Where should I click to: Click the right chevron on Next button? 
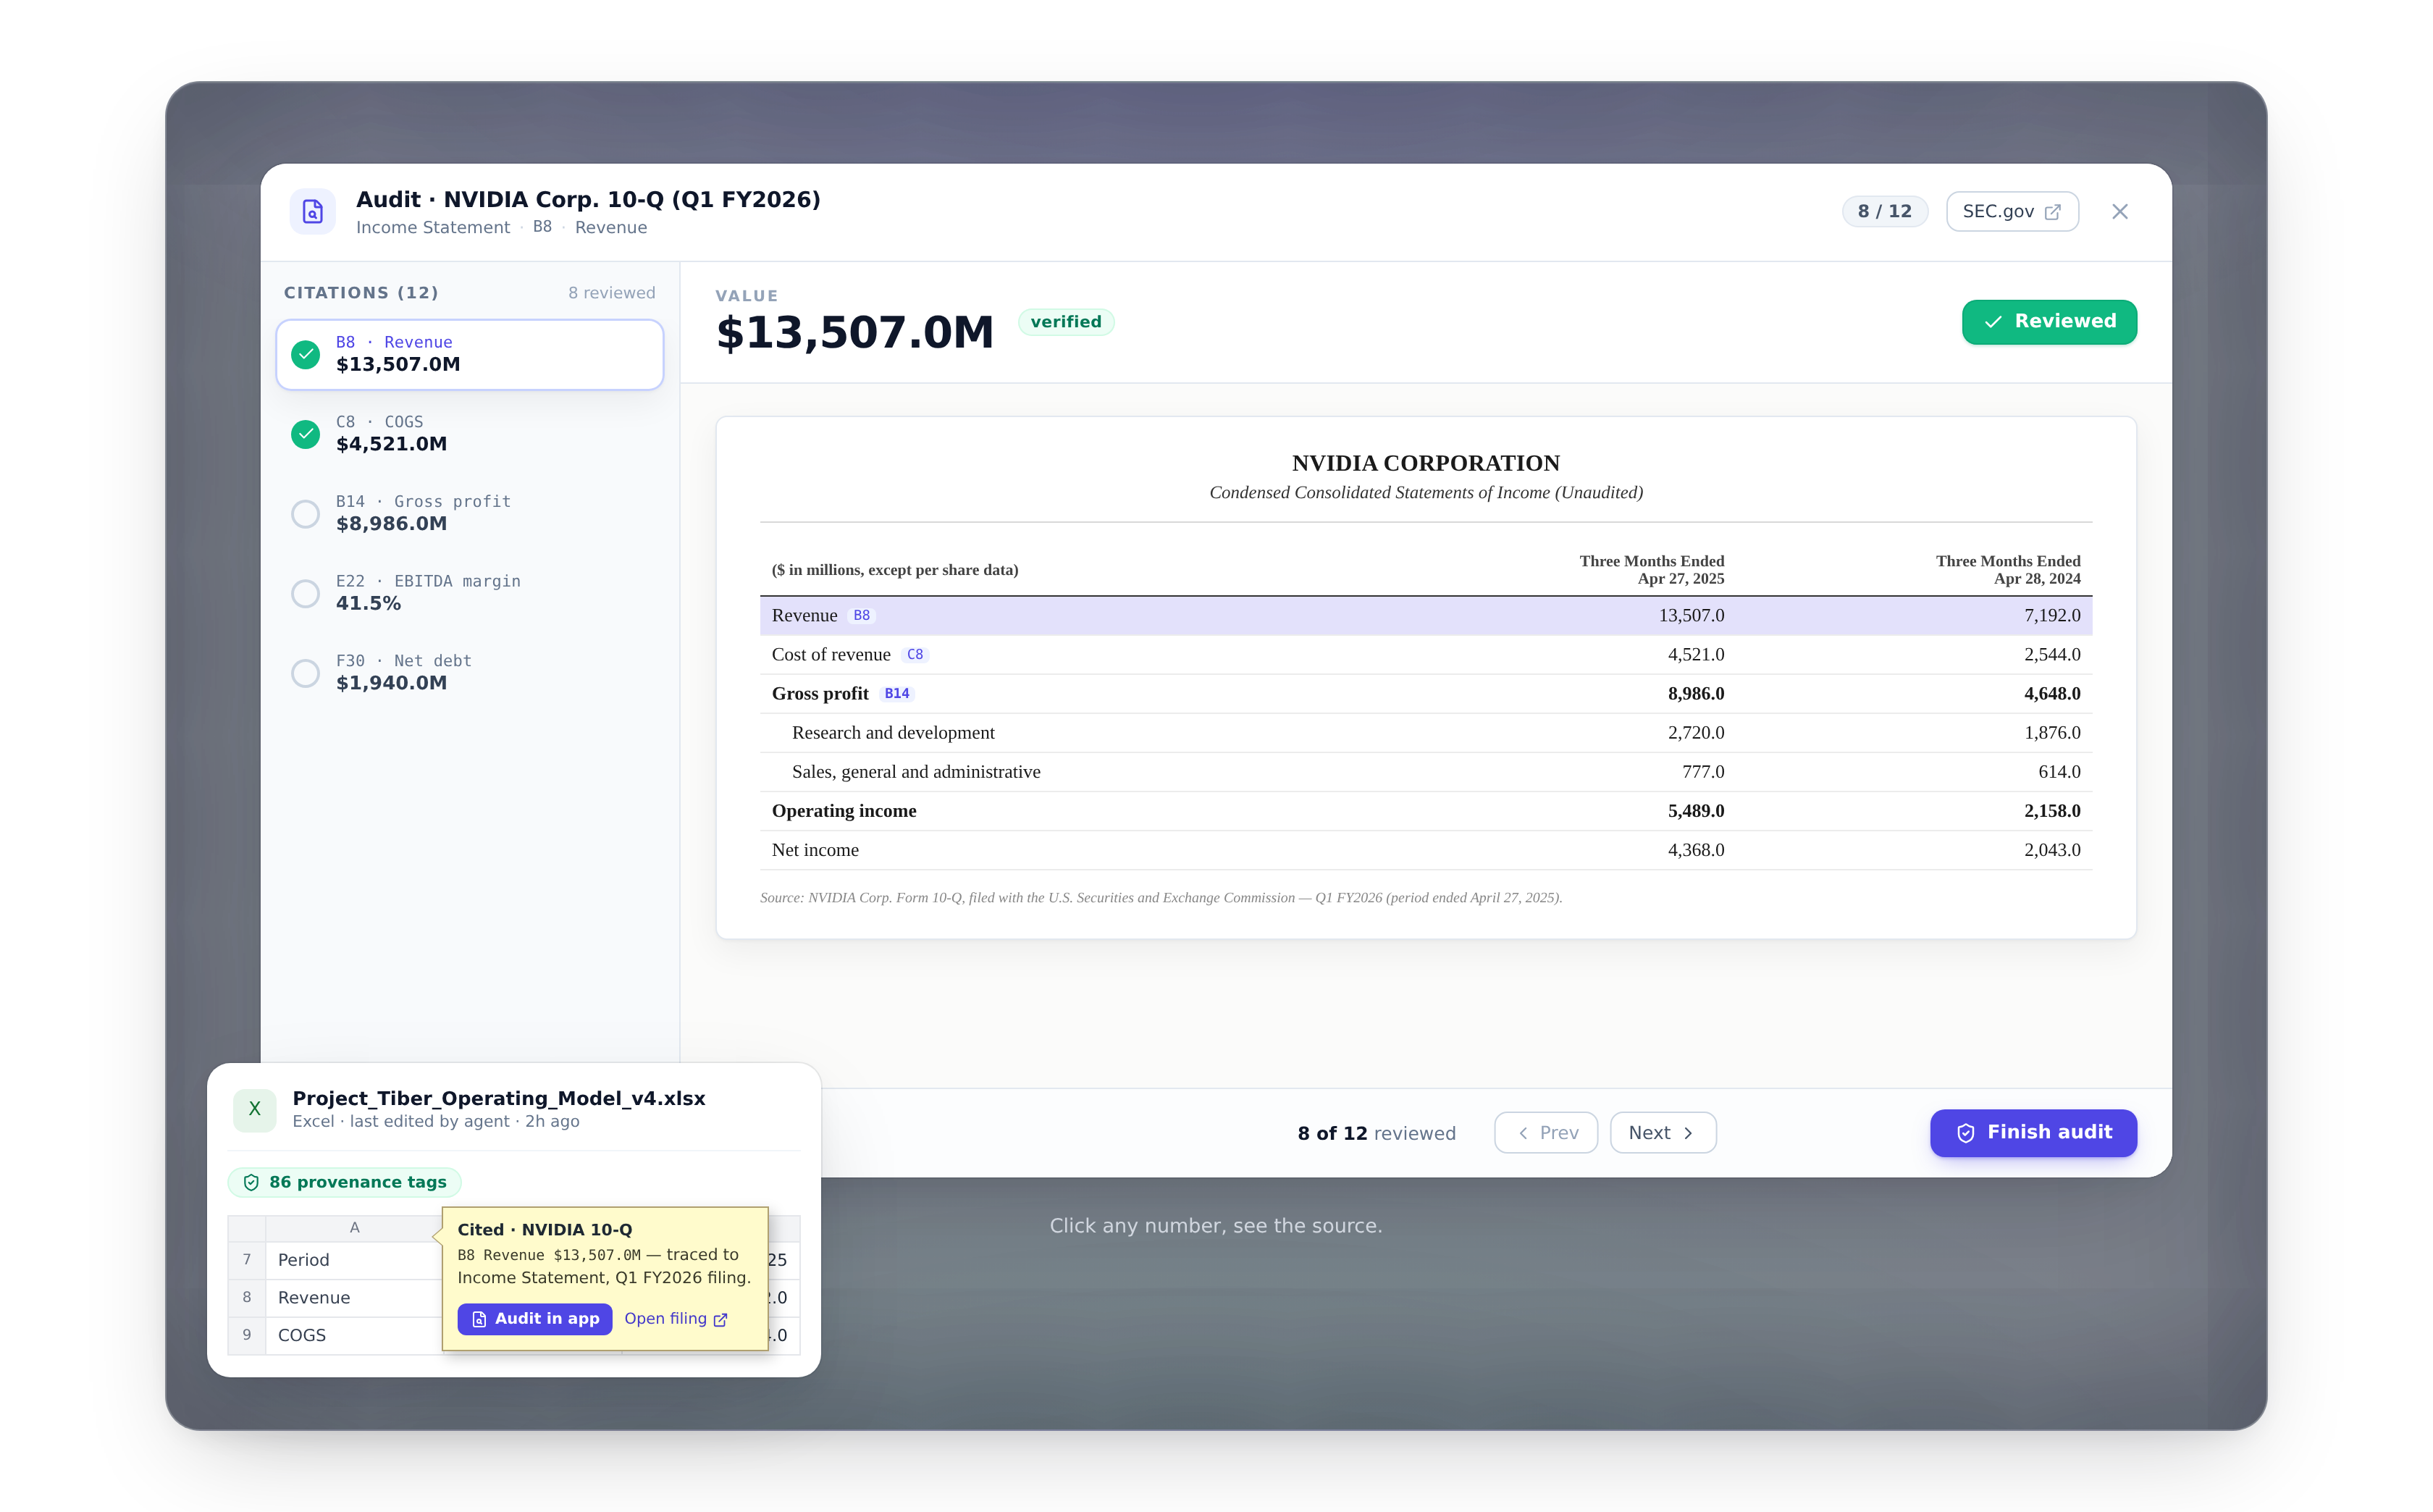(x=1689, y=1133)
